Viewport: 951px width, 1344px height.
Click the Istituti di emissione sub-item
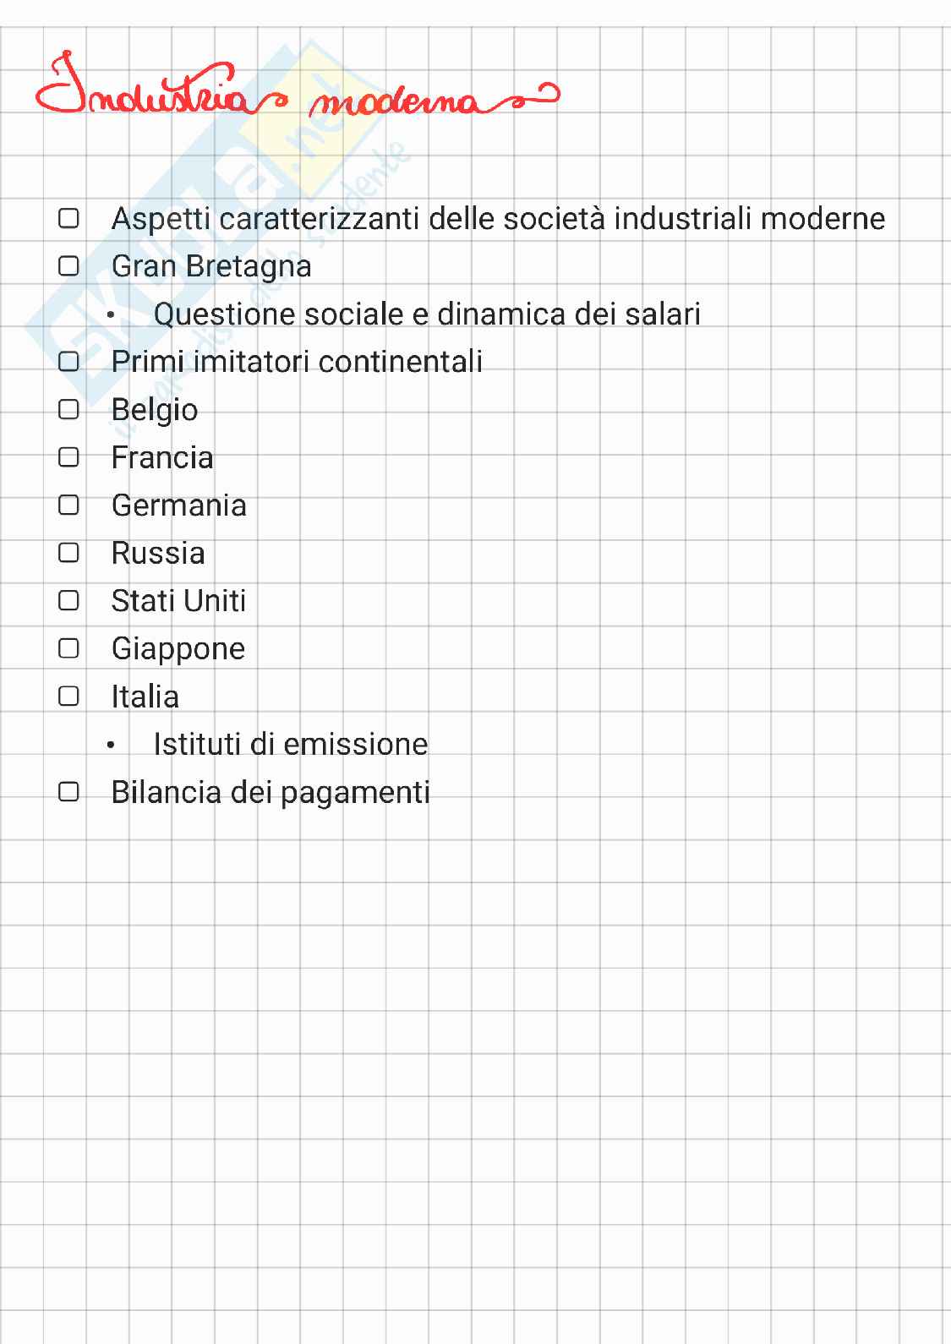click(x=290, y=745)
